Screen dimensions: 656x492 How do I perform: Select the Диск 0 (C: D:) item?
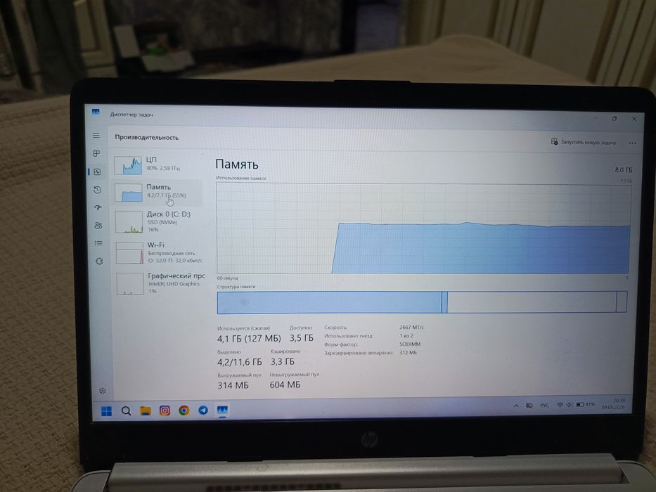157,221
